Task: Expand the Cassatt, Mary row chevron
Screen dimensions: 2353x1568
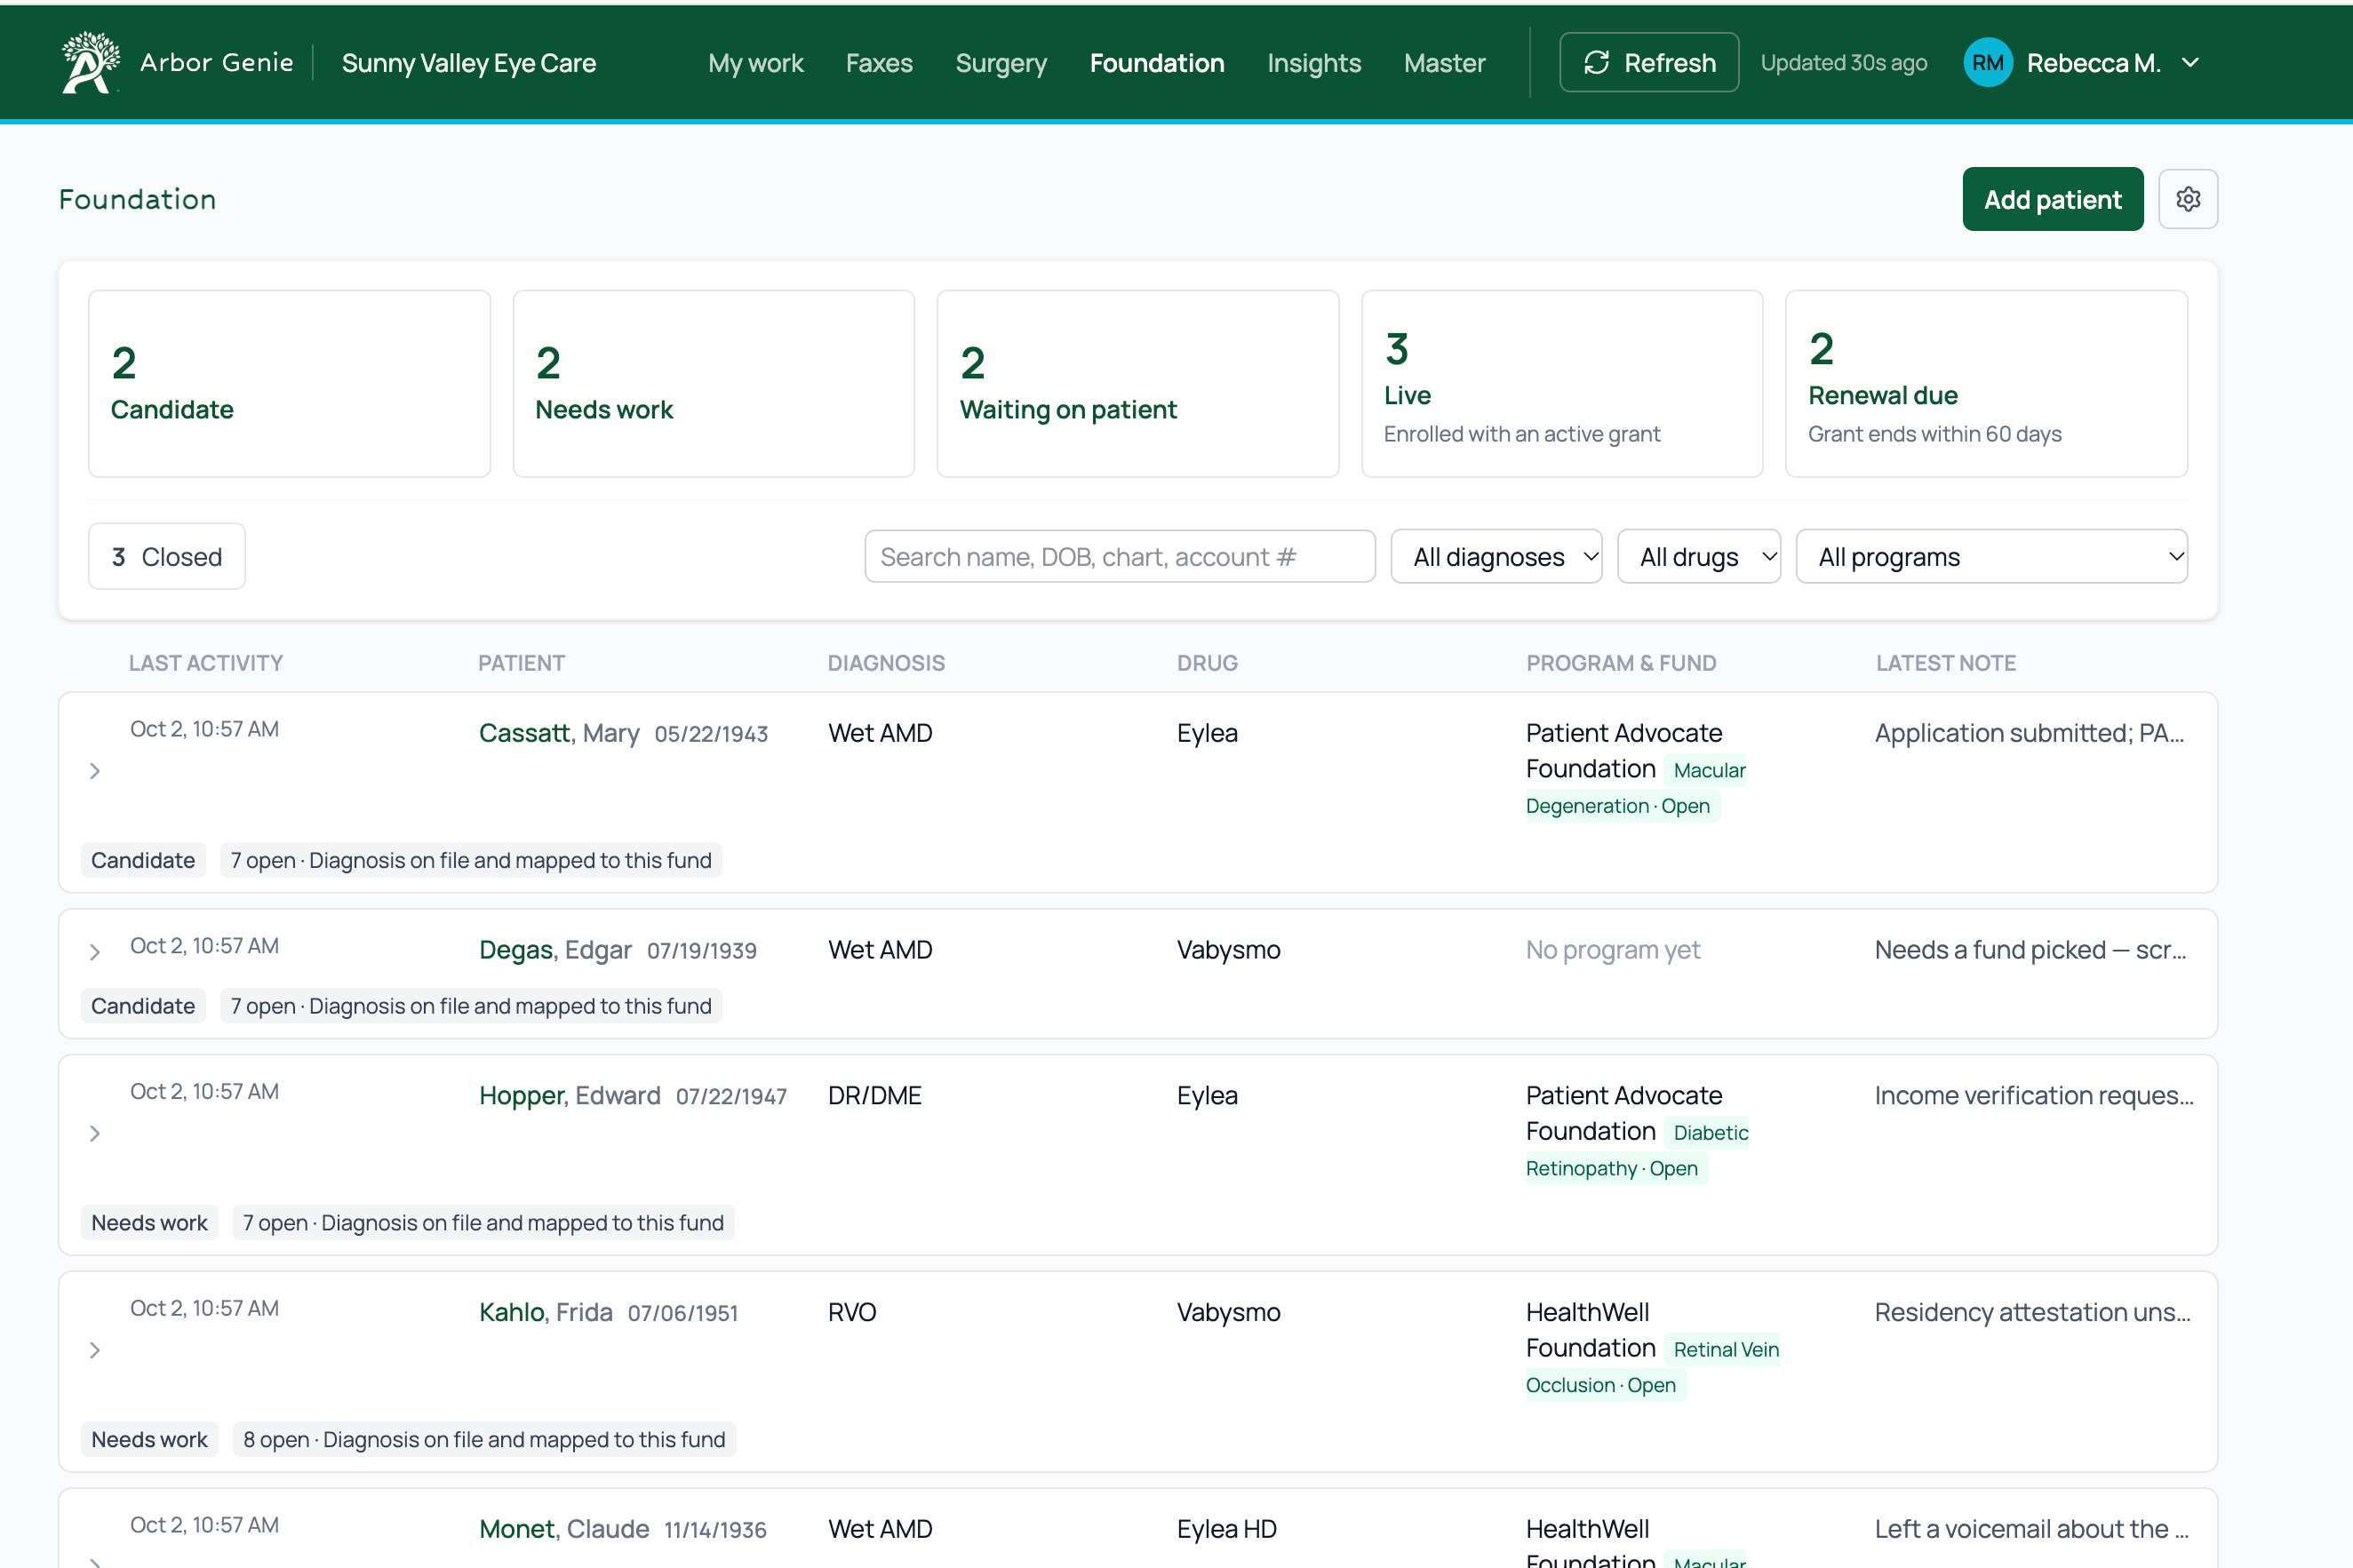Action: click(x=95, y=771)
